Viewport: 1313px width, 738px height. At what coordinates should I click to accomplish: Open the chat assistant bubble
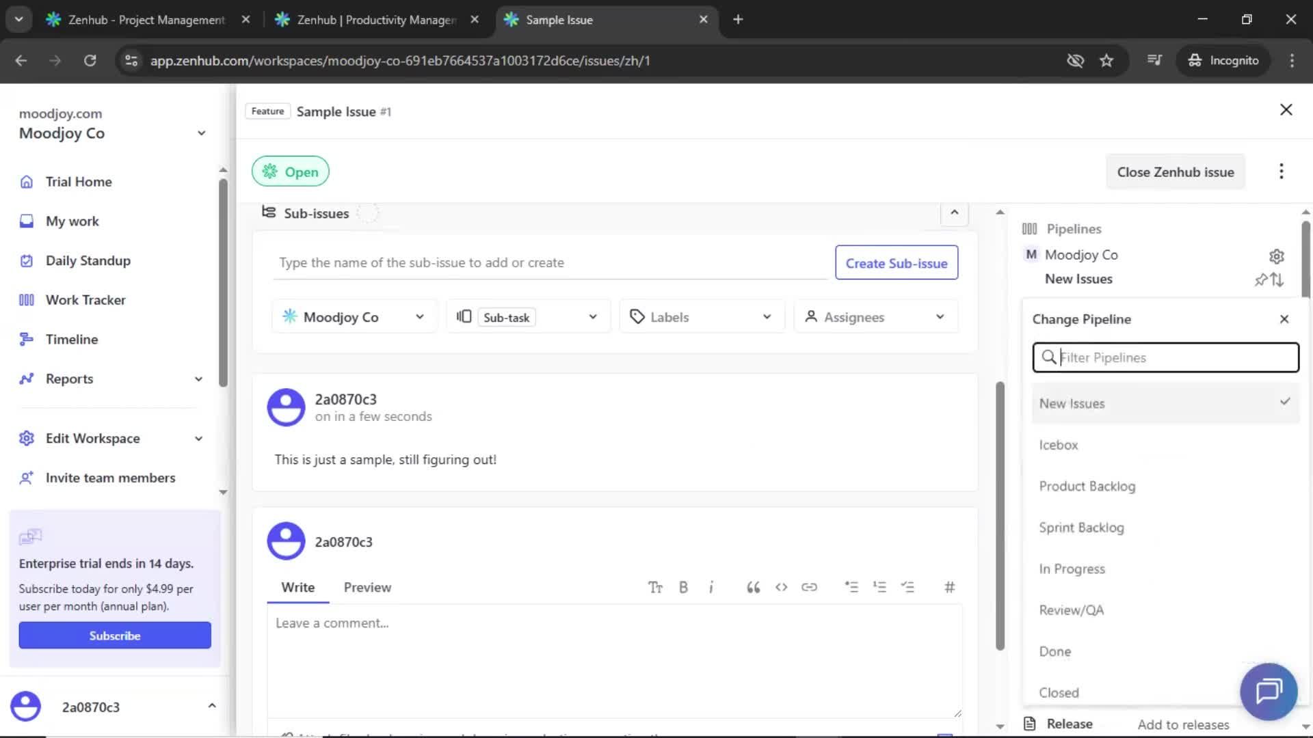coord(1268,691)
